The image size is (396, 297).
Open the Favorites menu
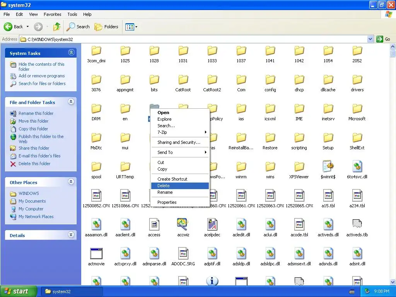(x=53, y=14)
